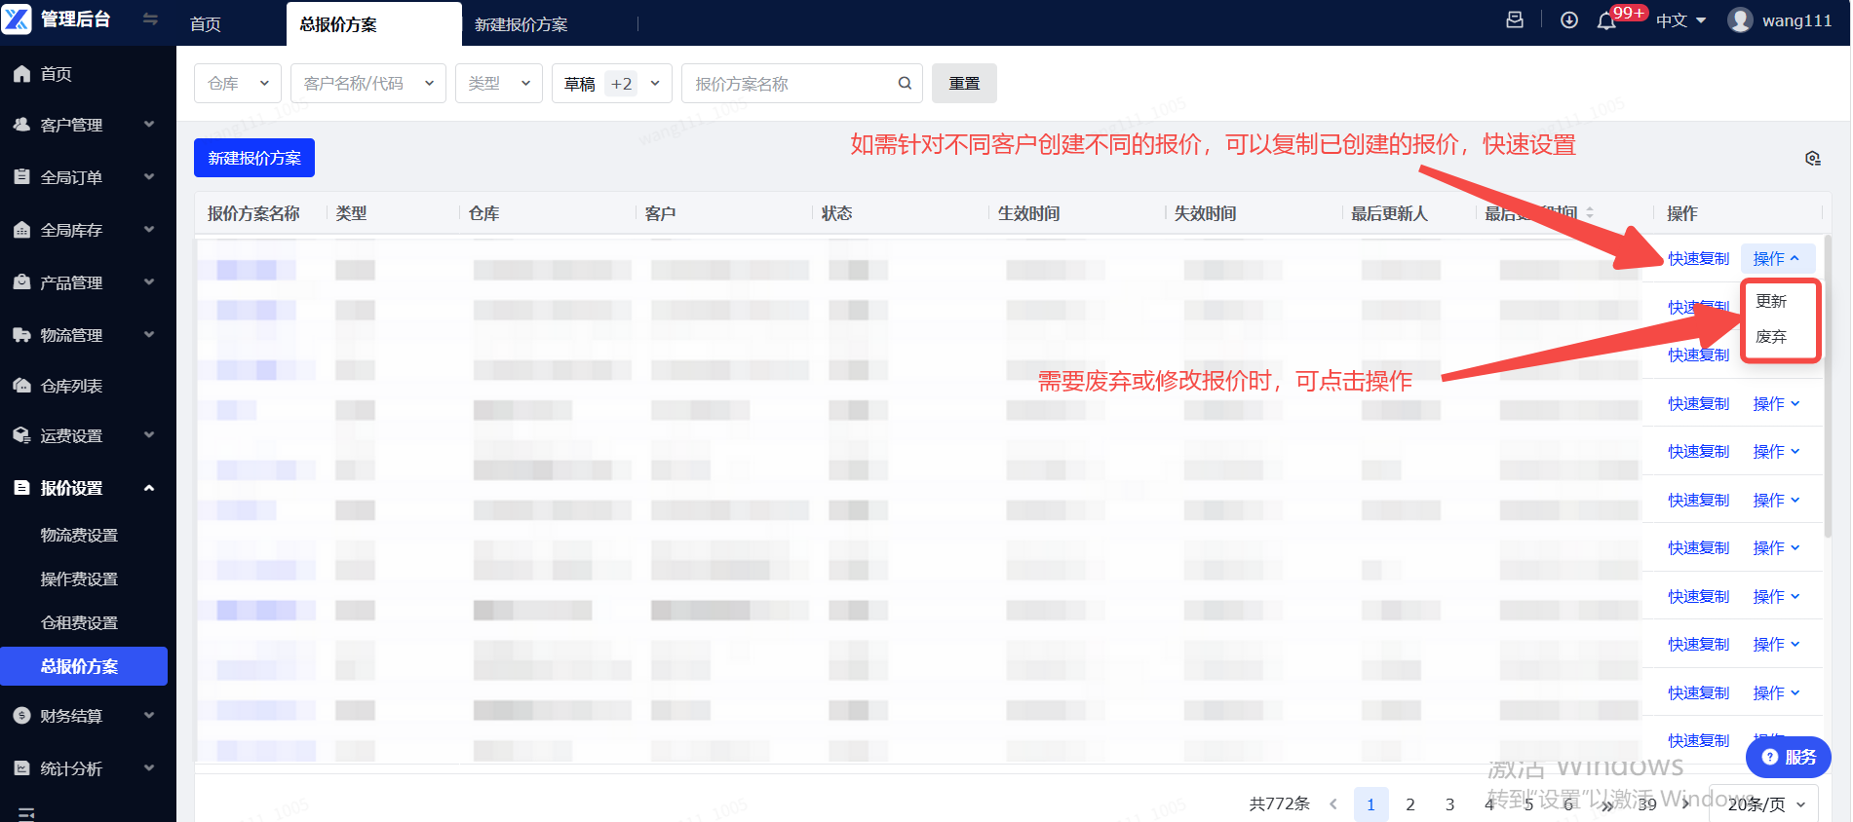Click 快速复制 in the first table row
This screenshot has height=822, width=1853.
coord(1698,259)
